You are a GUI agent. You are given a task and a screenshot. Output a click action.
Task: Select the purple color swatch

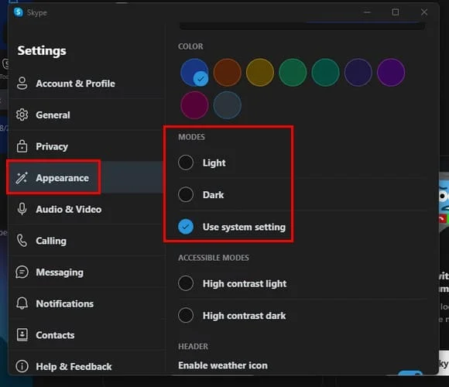coord(391,73)
